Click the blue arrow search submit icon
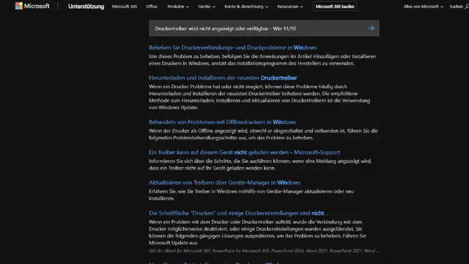 click(x=371, y=28)
